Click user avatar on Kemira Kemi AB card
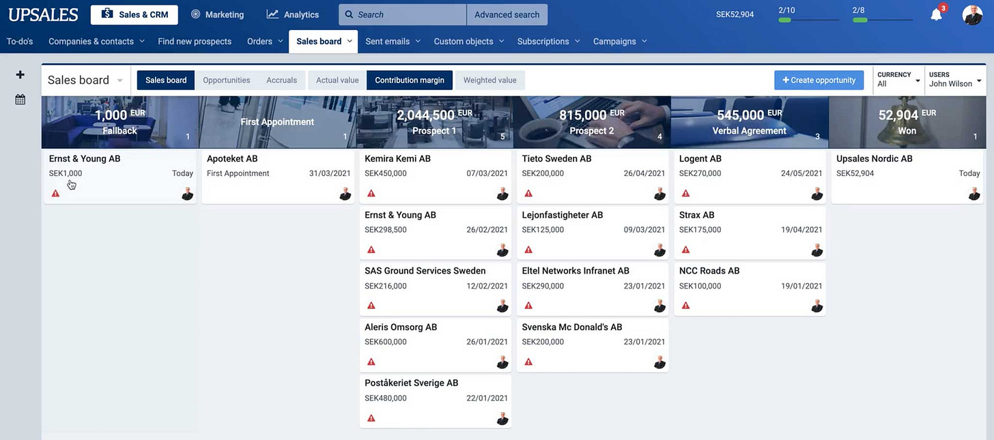This screenshot has height=440, width=994. click(x=502, y=194)
